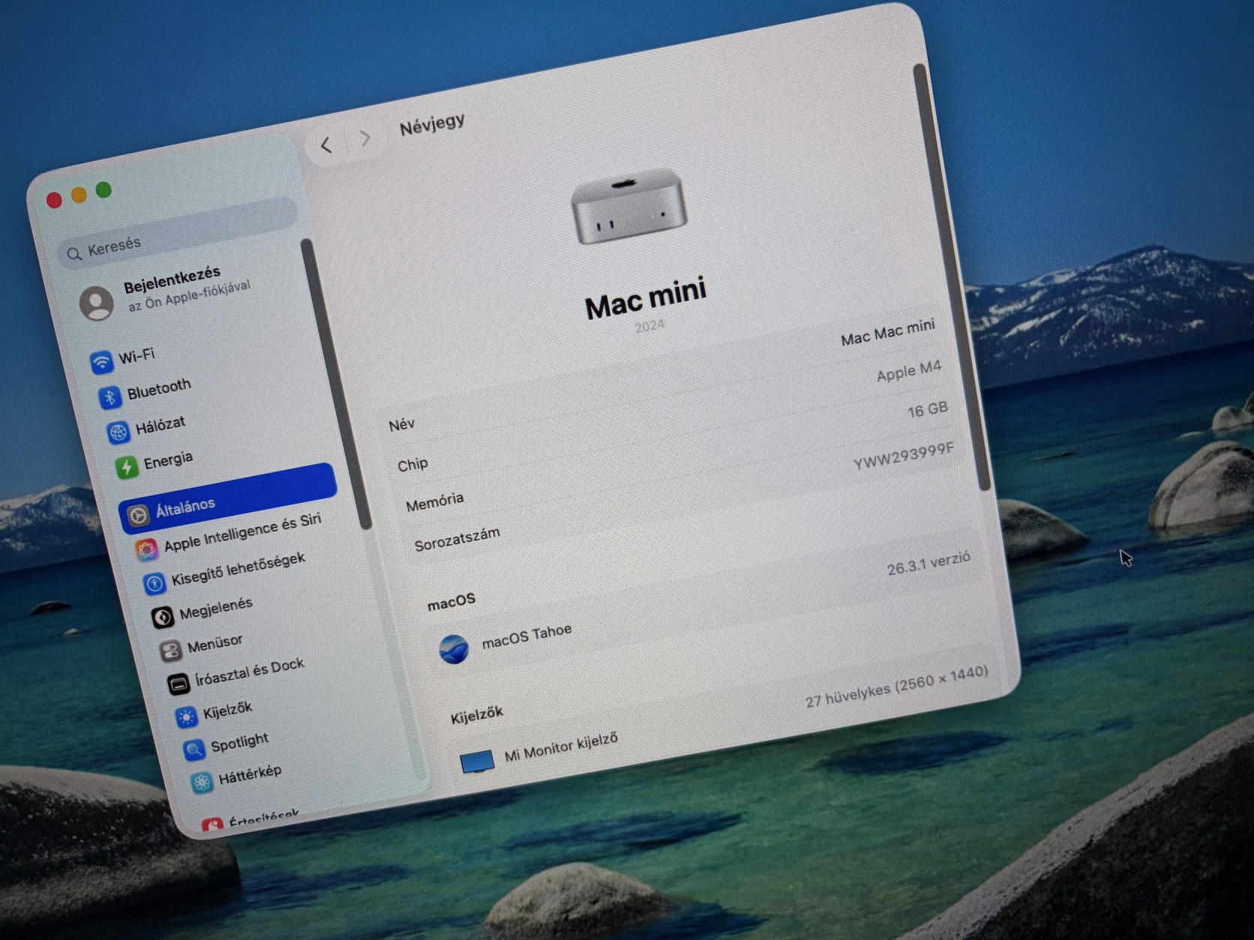This screenshot has height=940, width=1254.
Task: Click the Bluetooth icon in the sidebar
Action: [109, 397]
